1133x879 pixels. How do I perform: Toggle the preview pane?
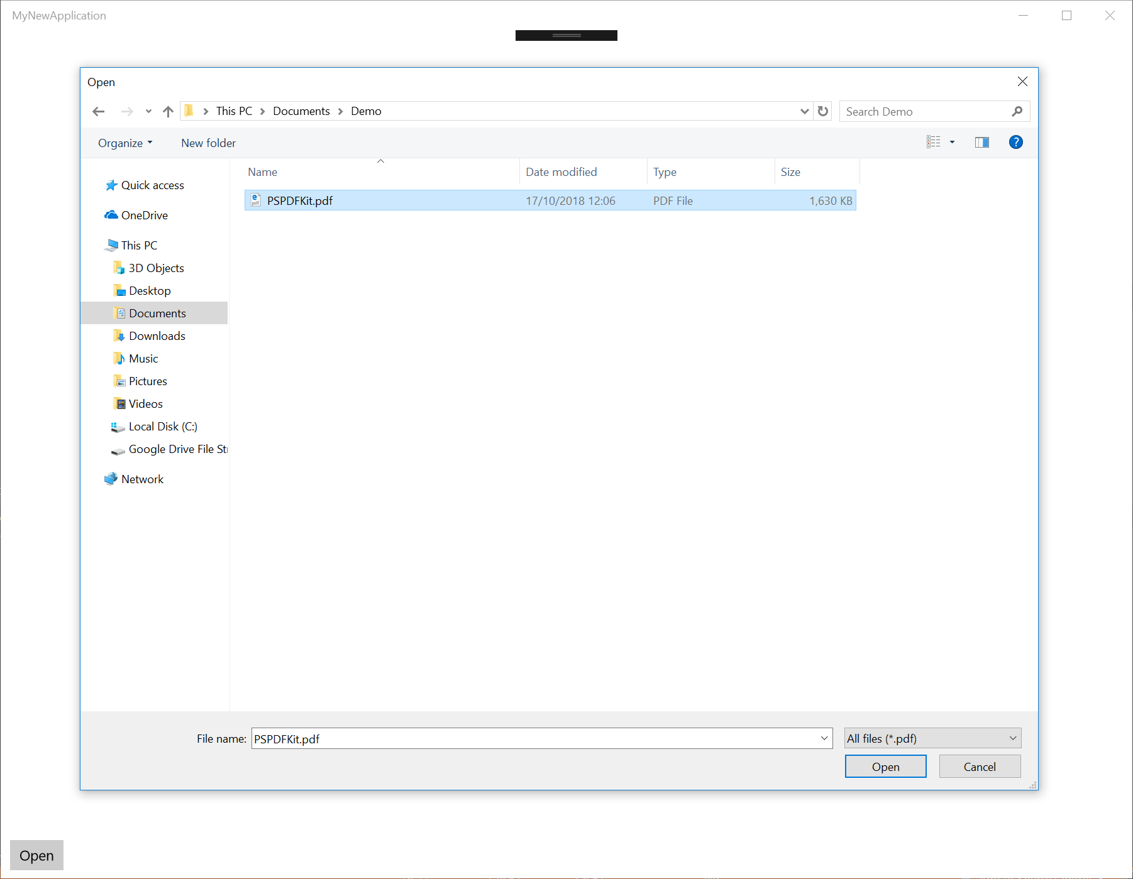[x=981, y=142]
